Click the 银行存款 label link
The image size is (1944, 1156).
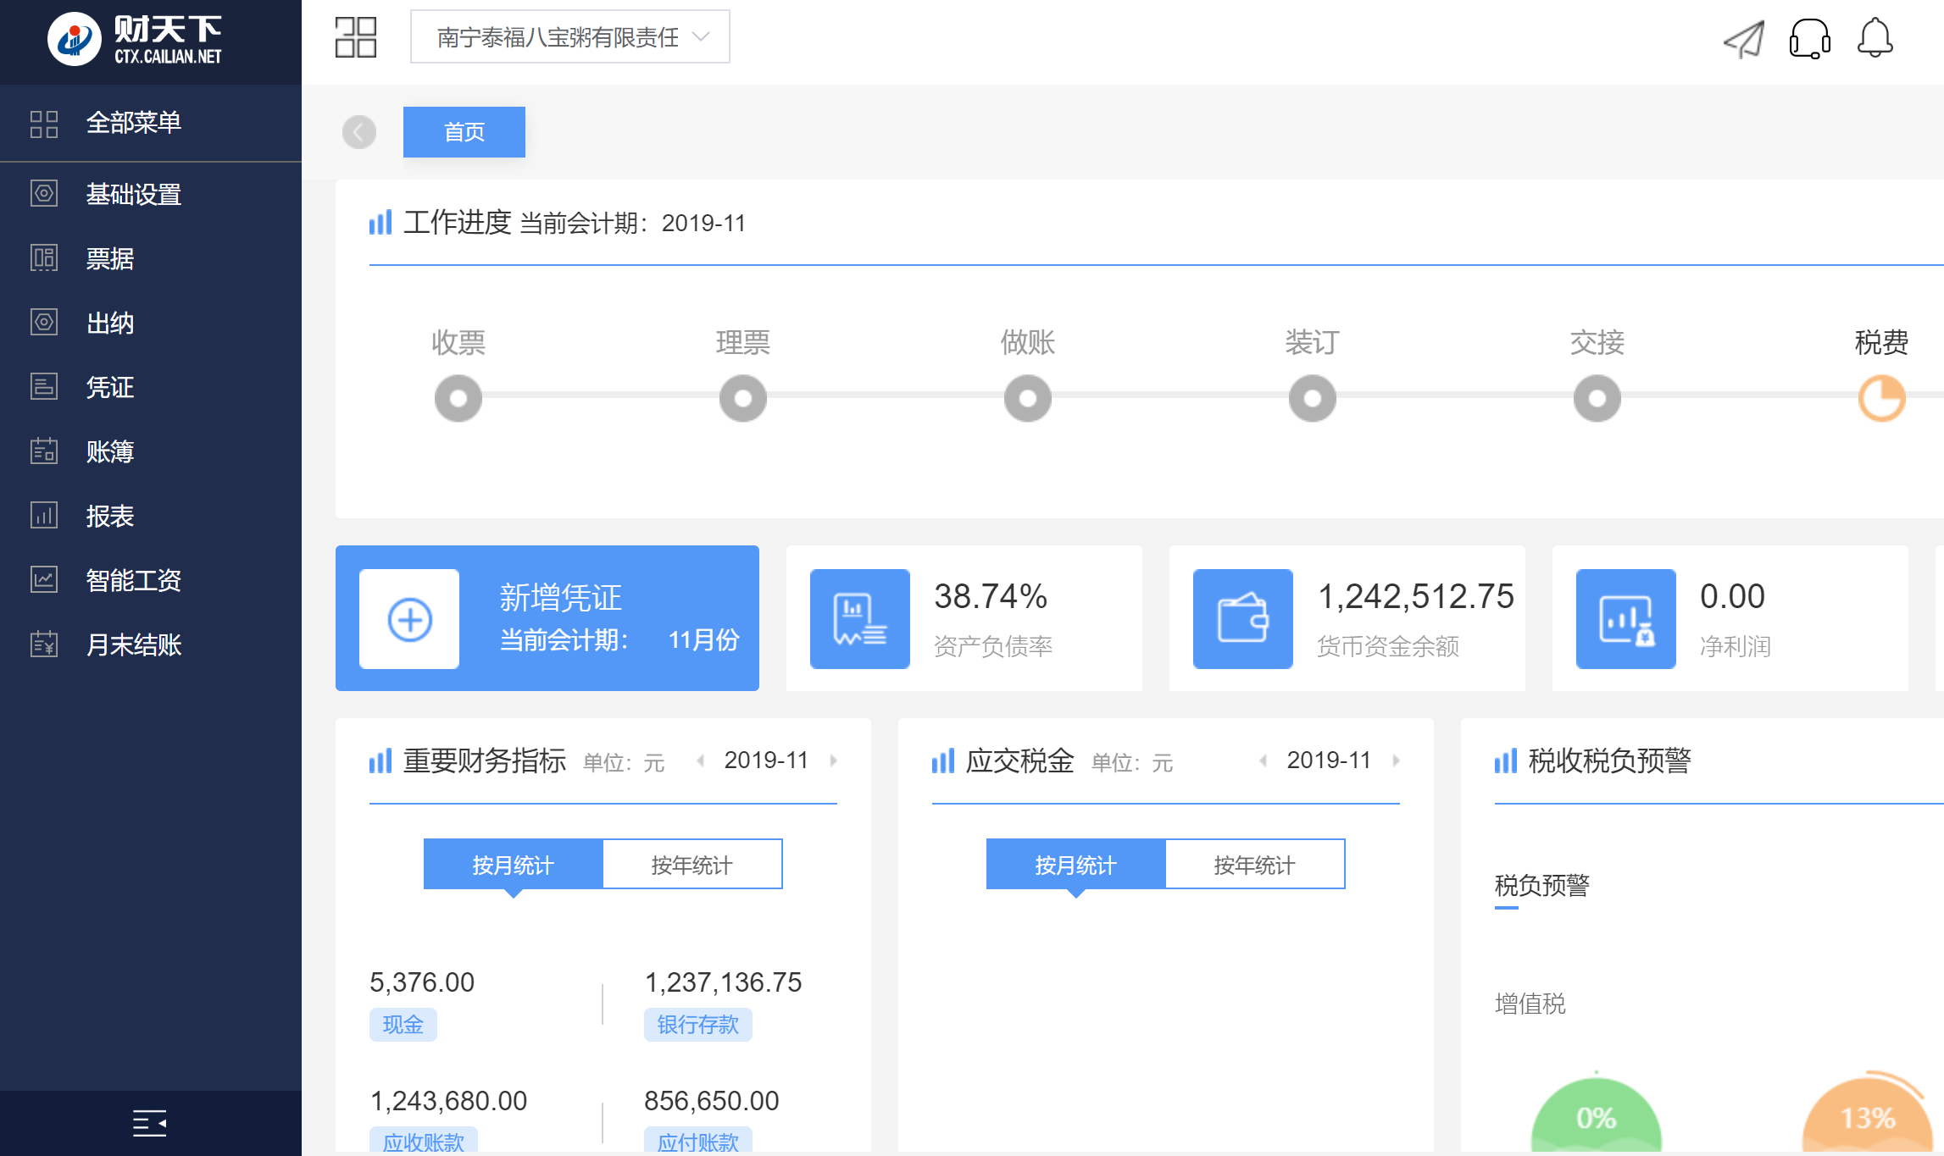pyautogui.click(x=697, y=1025)
